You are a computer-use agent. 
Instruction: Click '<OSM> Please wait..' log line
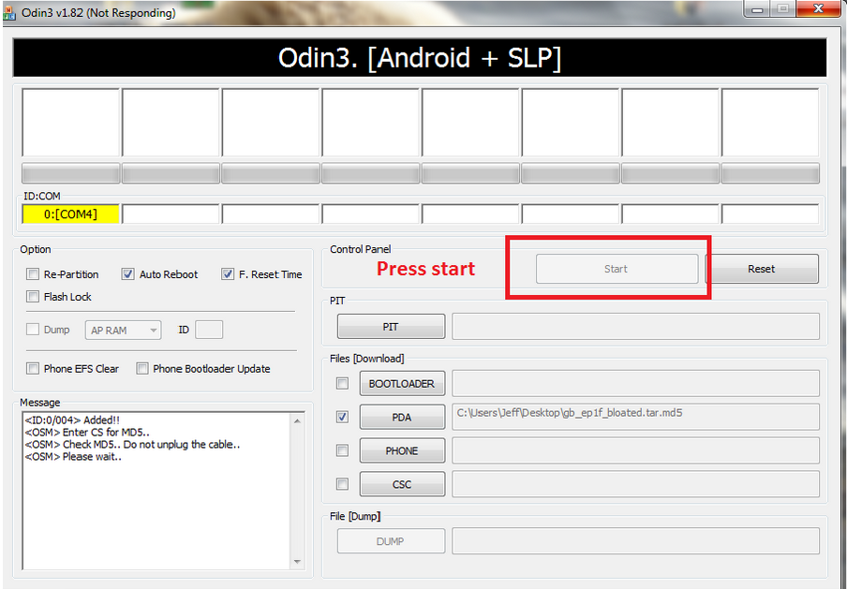click(x=73, y=457)
